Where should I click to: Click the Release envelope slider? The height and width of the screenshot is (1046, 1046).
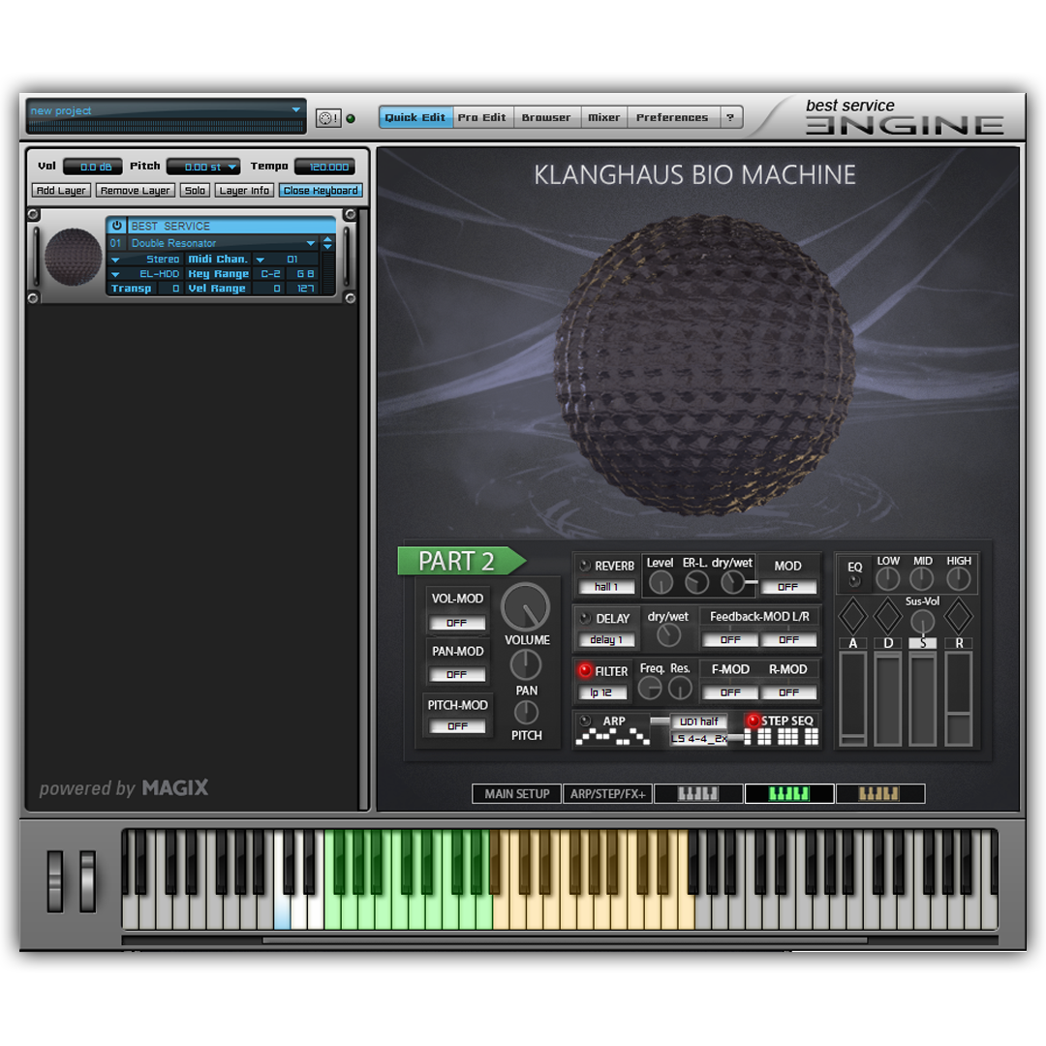point(958,697)
